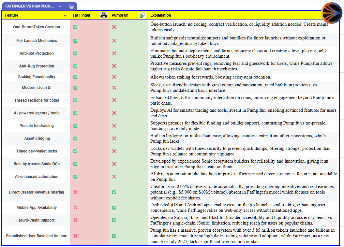Click the orange Sonic logo image
This screenshot has height=247, width=344.
[x=331, y=13]
